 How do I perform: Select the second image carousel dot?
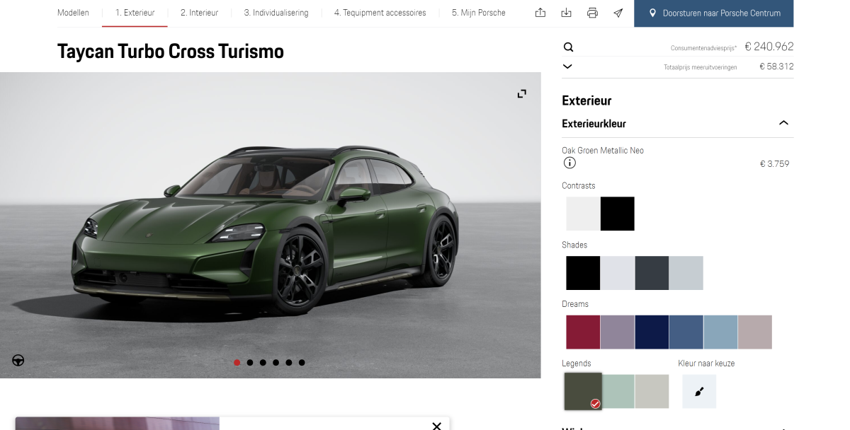(x=250, y=363)
